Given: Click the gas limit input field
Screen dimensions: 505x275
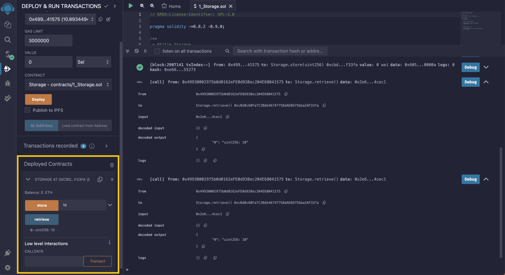Looking at the screenshot, I should pyautogui.click(x=48, y=40).
